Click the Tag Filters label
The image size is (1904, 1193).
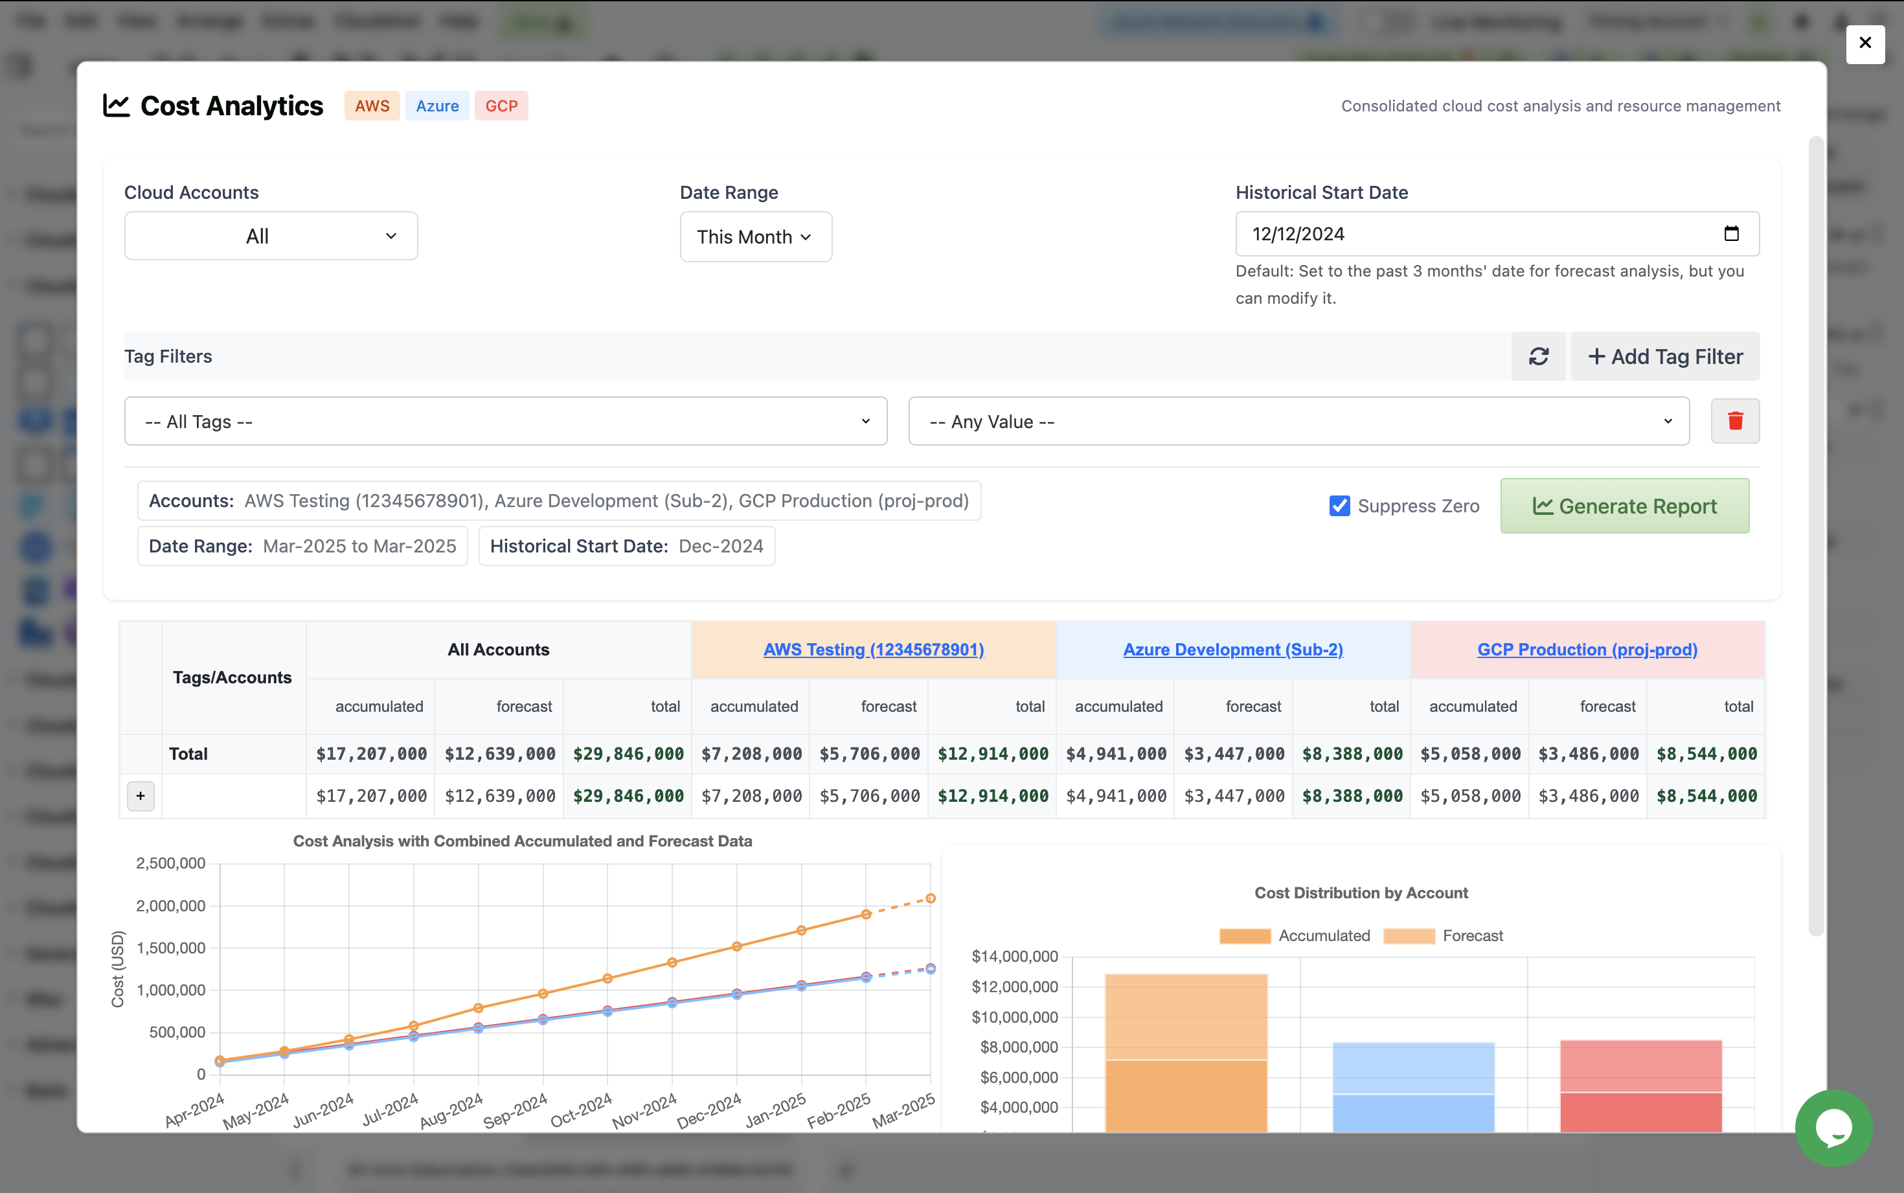168,357
